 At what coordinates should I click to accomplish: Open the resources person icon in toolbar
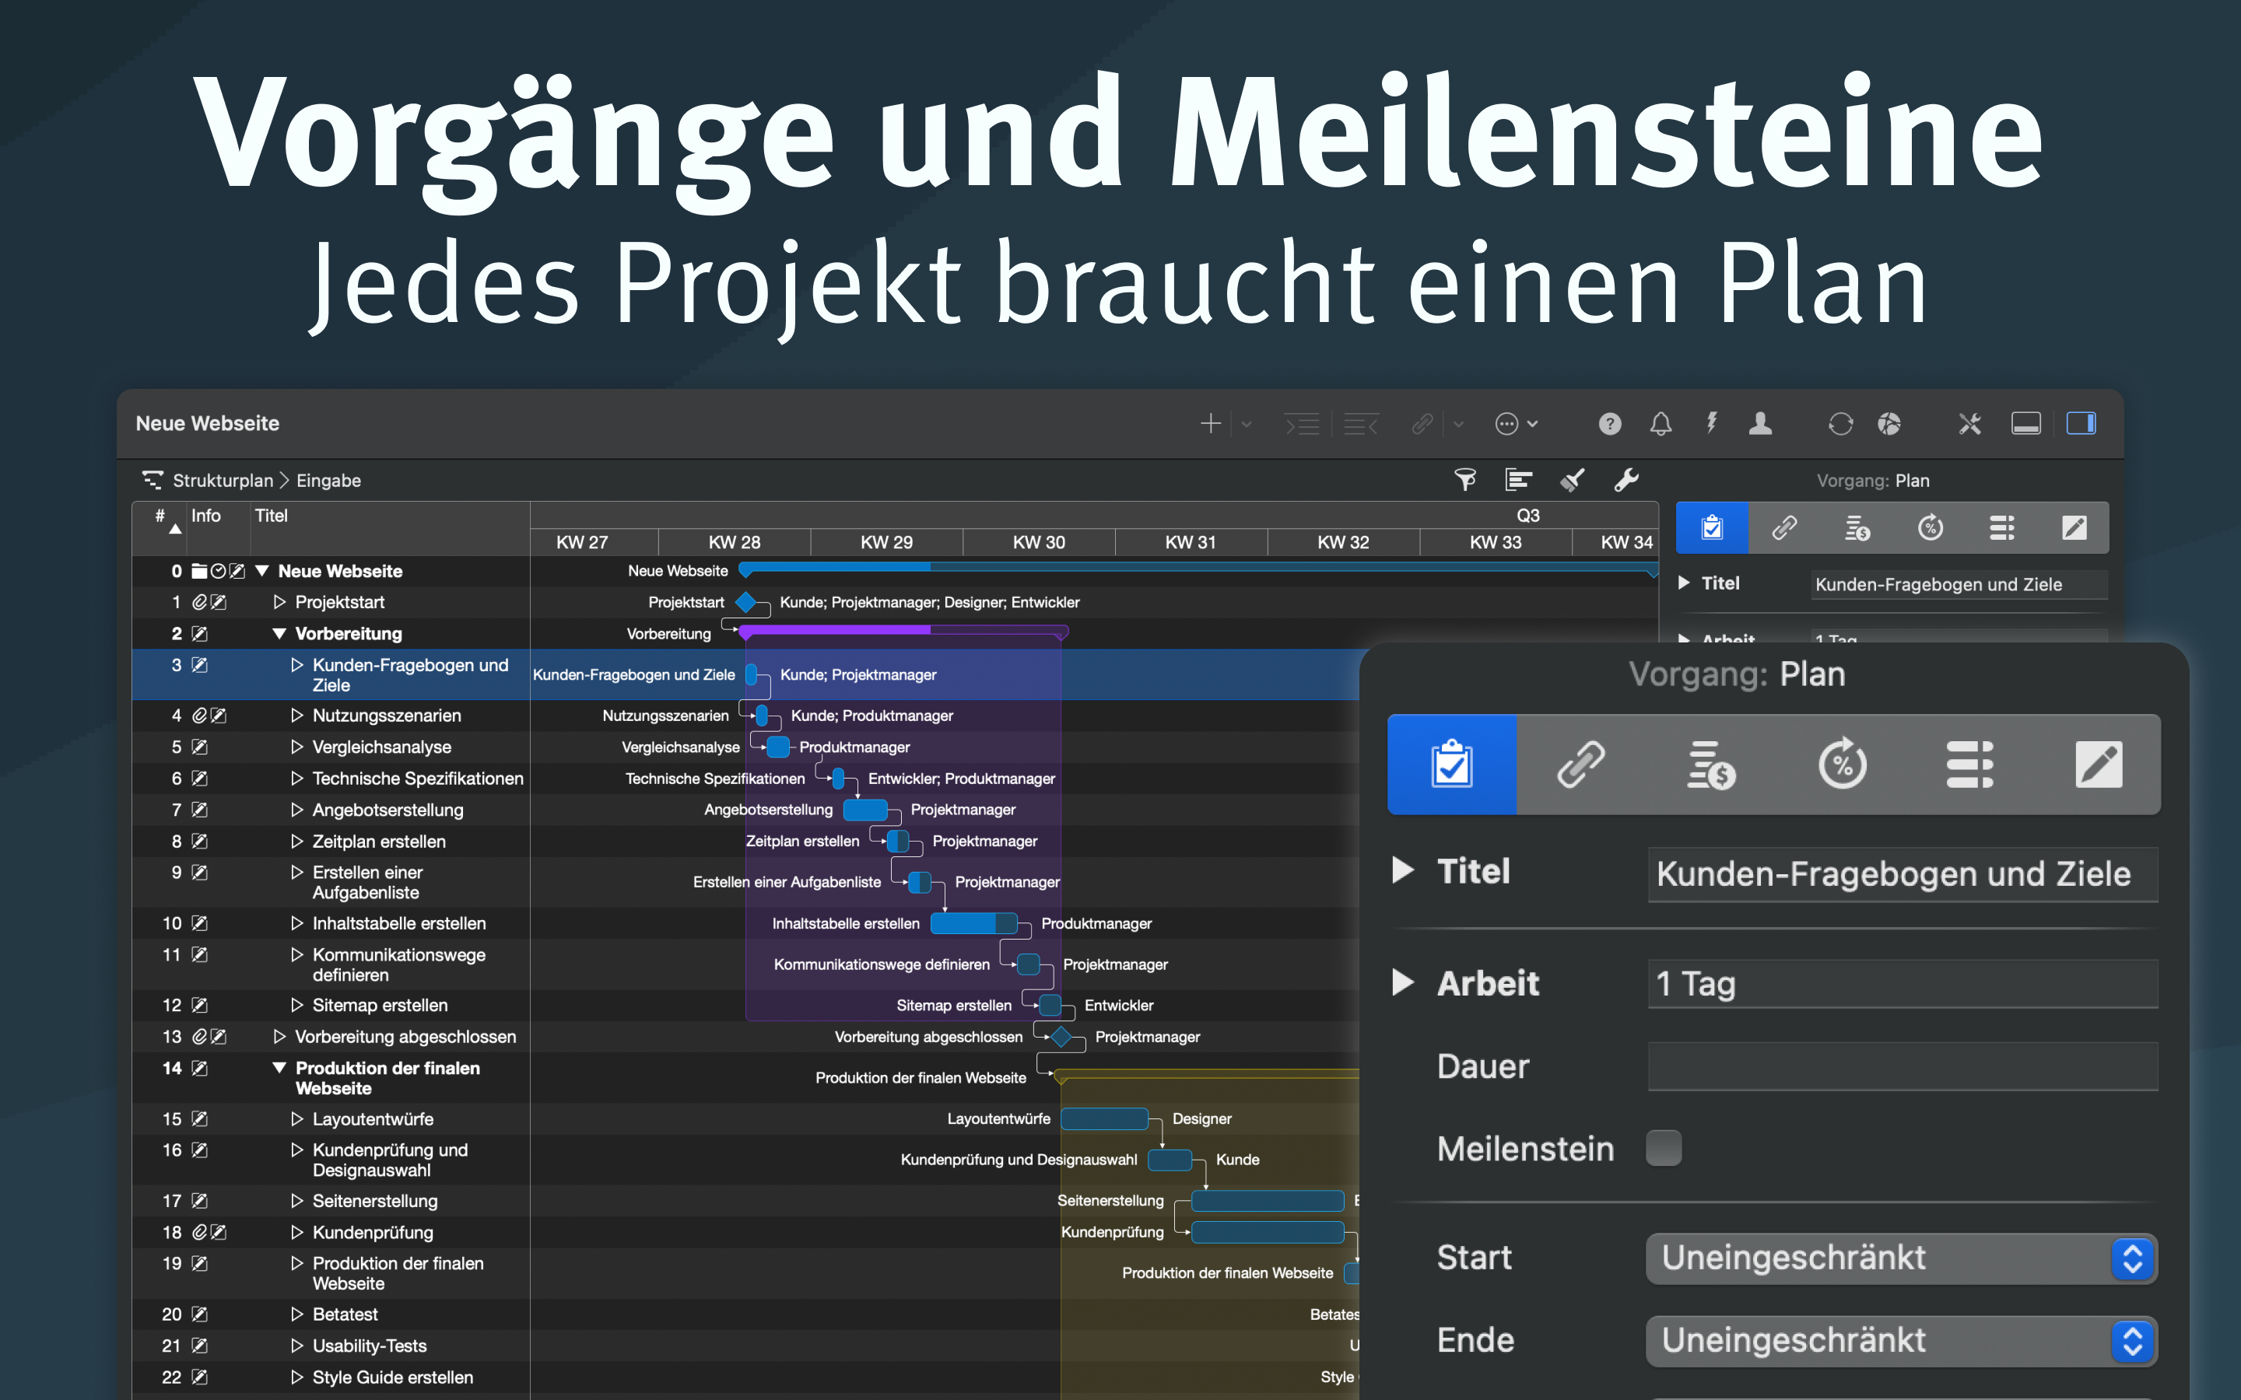tap(1760, 424)
